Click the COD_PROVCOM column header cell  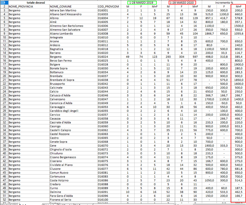coord(108,6)
